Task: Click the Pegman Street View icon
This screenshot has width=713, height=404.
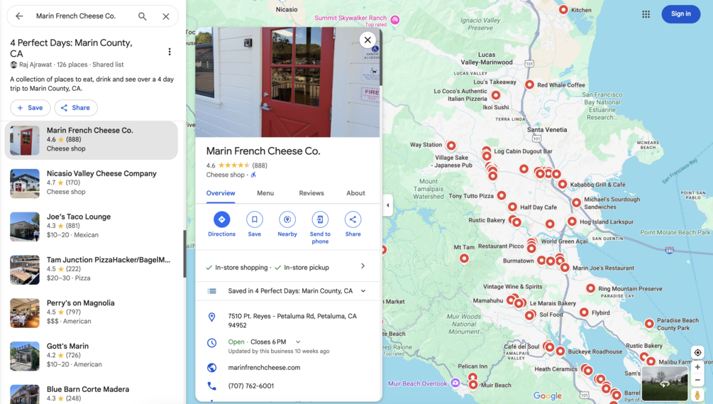Action: pyautogui.click(x=697, y=395)
